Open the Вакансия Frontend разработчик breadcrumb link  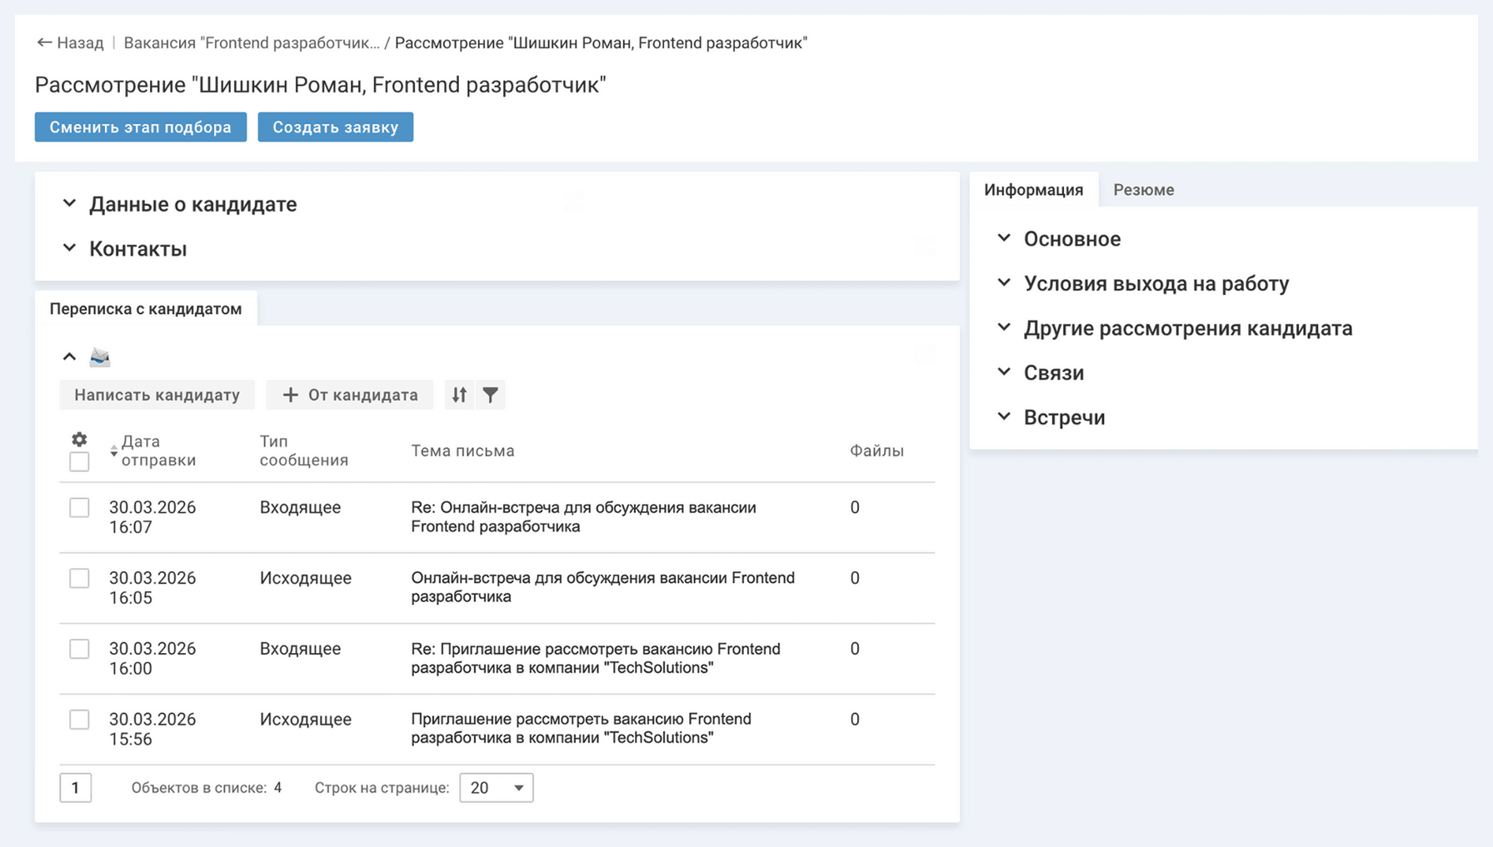pos(251,42)
